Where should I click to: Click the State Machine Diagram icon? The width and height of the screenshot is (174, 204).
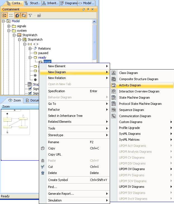(x=114, y=98)
